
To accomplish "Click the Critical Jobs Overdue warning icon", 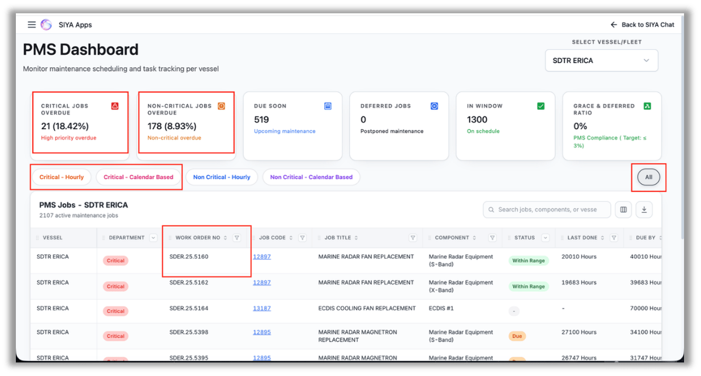I will (x=115, y=106).
